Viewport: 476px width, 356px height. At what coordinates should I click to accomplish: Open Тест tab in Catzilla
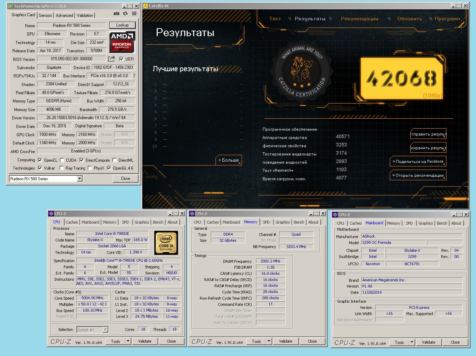275,19
